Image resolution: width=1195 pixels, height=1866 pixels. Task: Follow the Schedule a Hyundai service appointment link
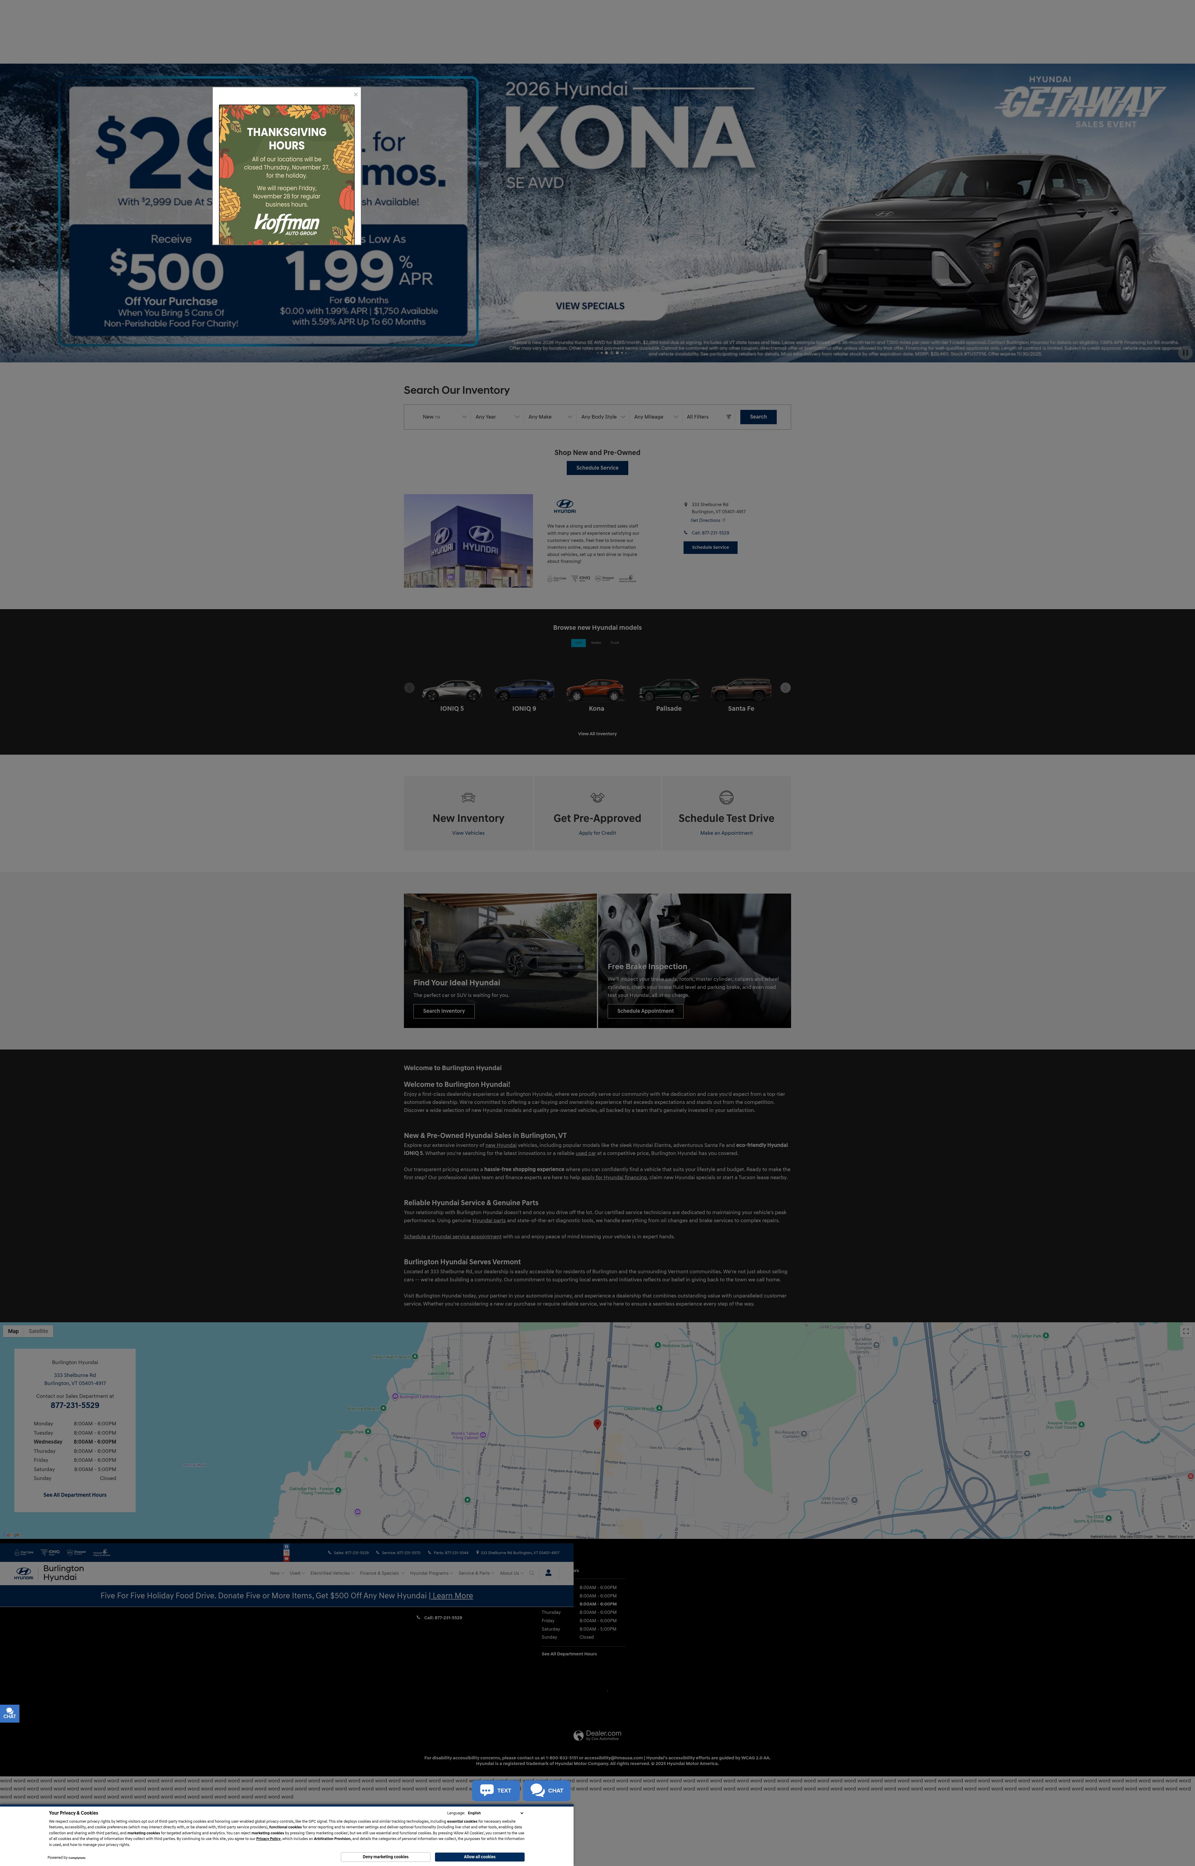click(452, 1237)
